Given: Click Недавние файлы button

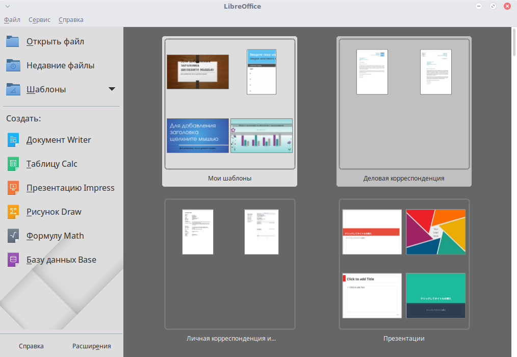Looking at the screenshot, I should 61,65.
